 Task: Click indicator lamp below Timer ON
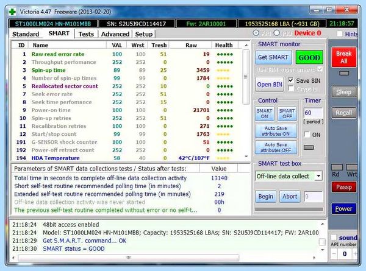(x=309, y=147)
